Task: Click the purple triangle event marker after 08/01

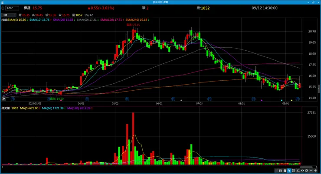Action: (x=262, y=100)
